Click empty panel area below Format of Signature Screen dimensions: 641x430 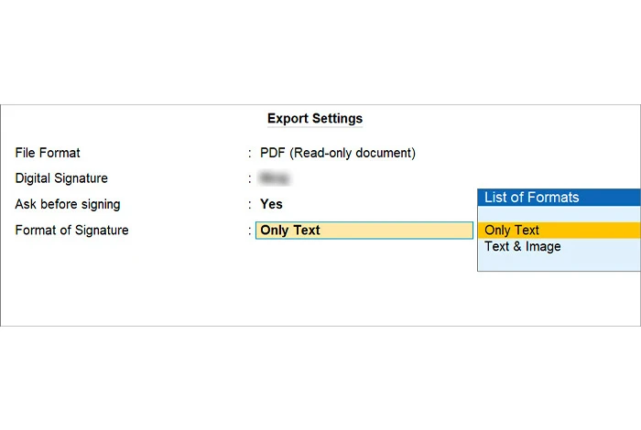click(x=229, y=284)
